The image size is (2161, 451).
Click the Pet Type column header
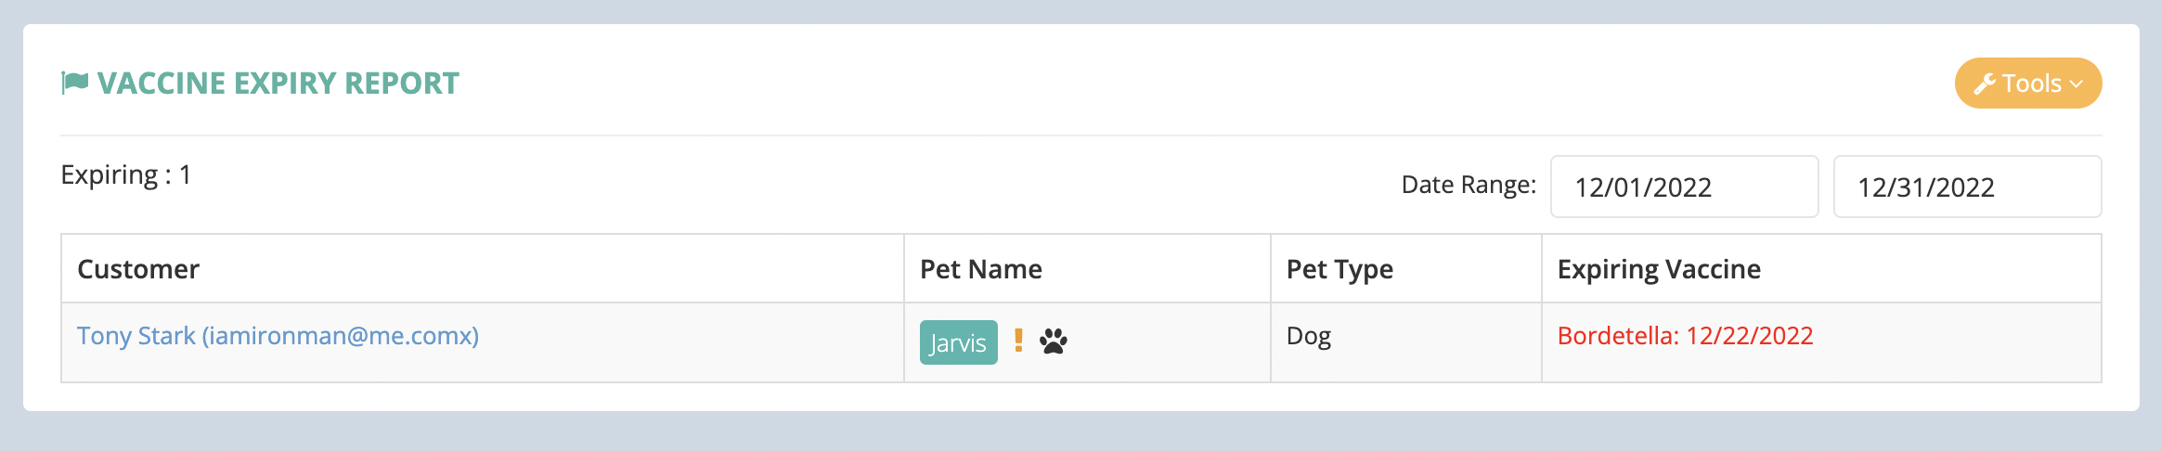(x=1339, y=269)
